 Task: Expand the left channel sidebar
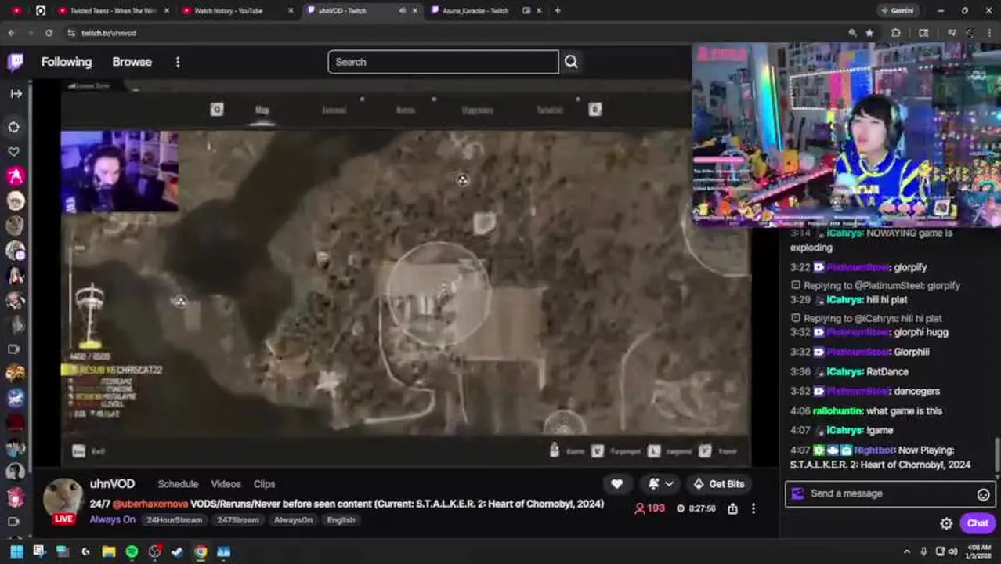pyautogui.click(x=16, y=94)
